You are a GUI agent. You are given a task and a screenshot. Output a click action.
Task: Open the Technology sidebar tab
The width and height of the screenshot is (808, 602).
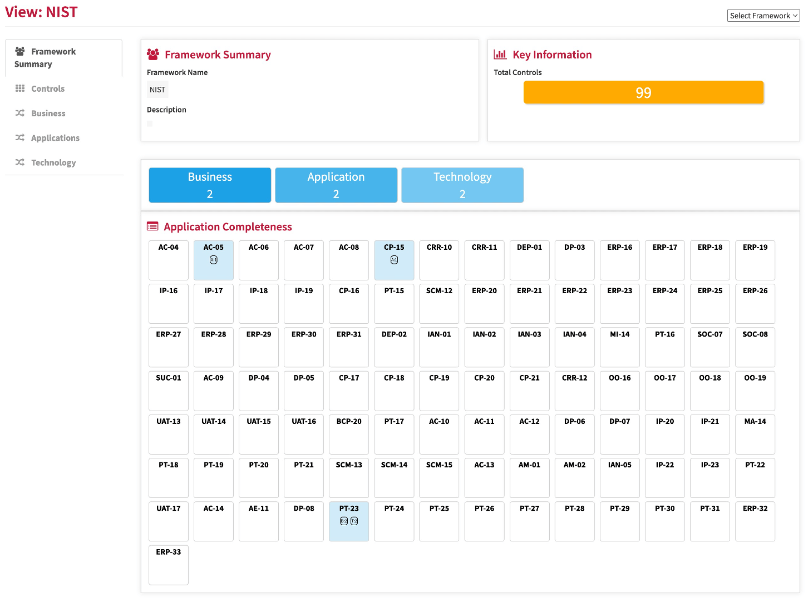click(x=63, y=162)
